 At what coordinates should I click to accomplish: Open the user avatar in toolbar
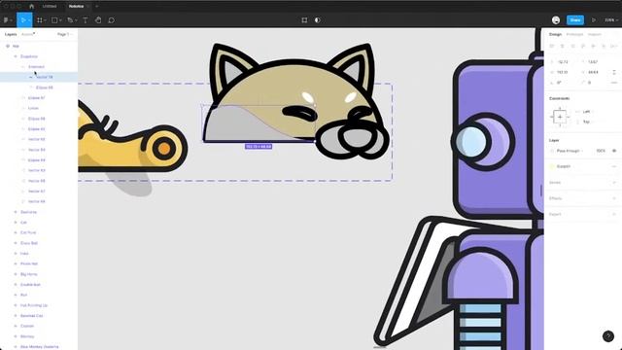pyautogui.click(x=556, y=20)
